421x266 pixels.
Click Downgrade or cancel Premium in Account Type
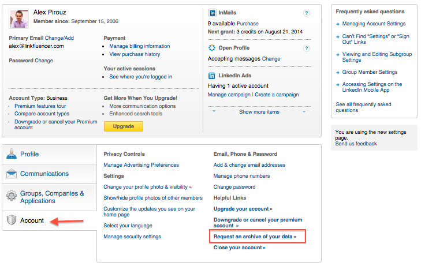pyautogui.click(x=56, y=125)
